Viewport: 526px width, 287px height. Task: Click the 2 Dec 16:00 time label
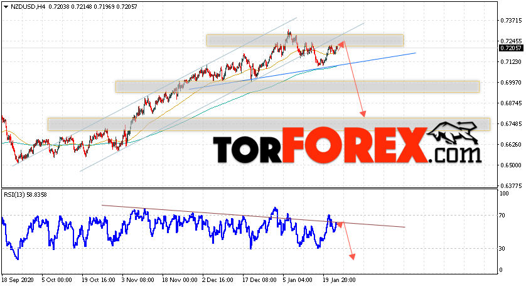(x=218, y=280)
